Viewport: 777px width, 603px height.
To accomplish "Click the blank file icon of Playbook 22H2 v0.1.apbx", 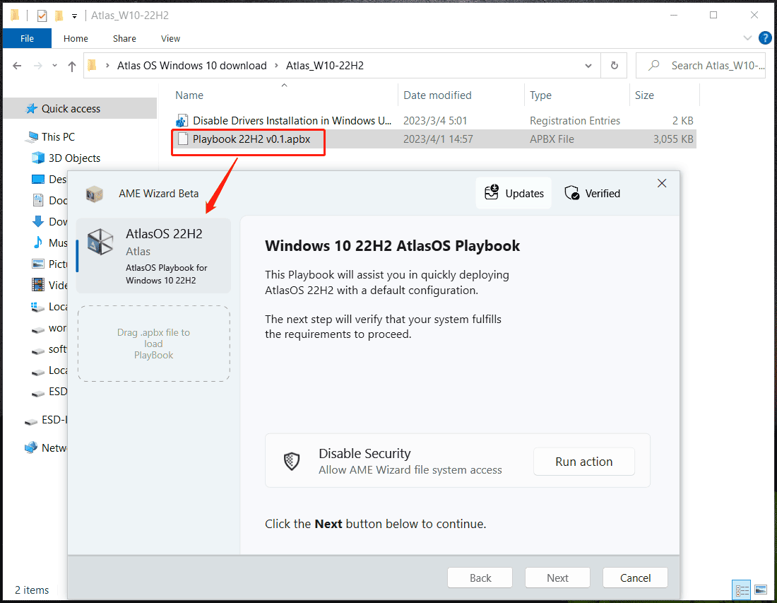I will 183,139.
